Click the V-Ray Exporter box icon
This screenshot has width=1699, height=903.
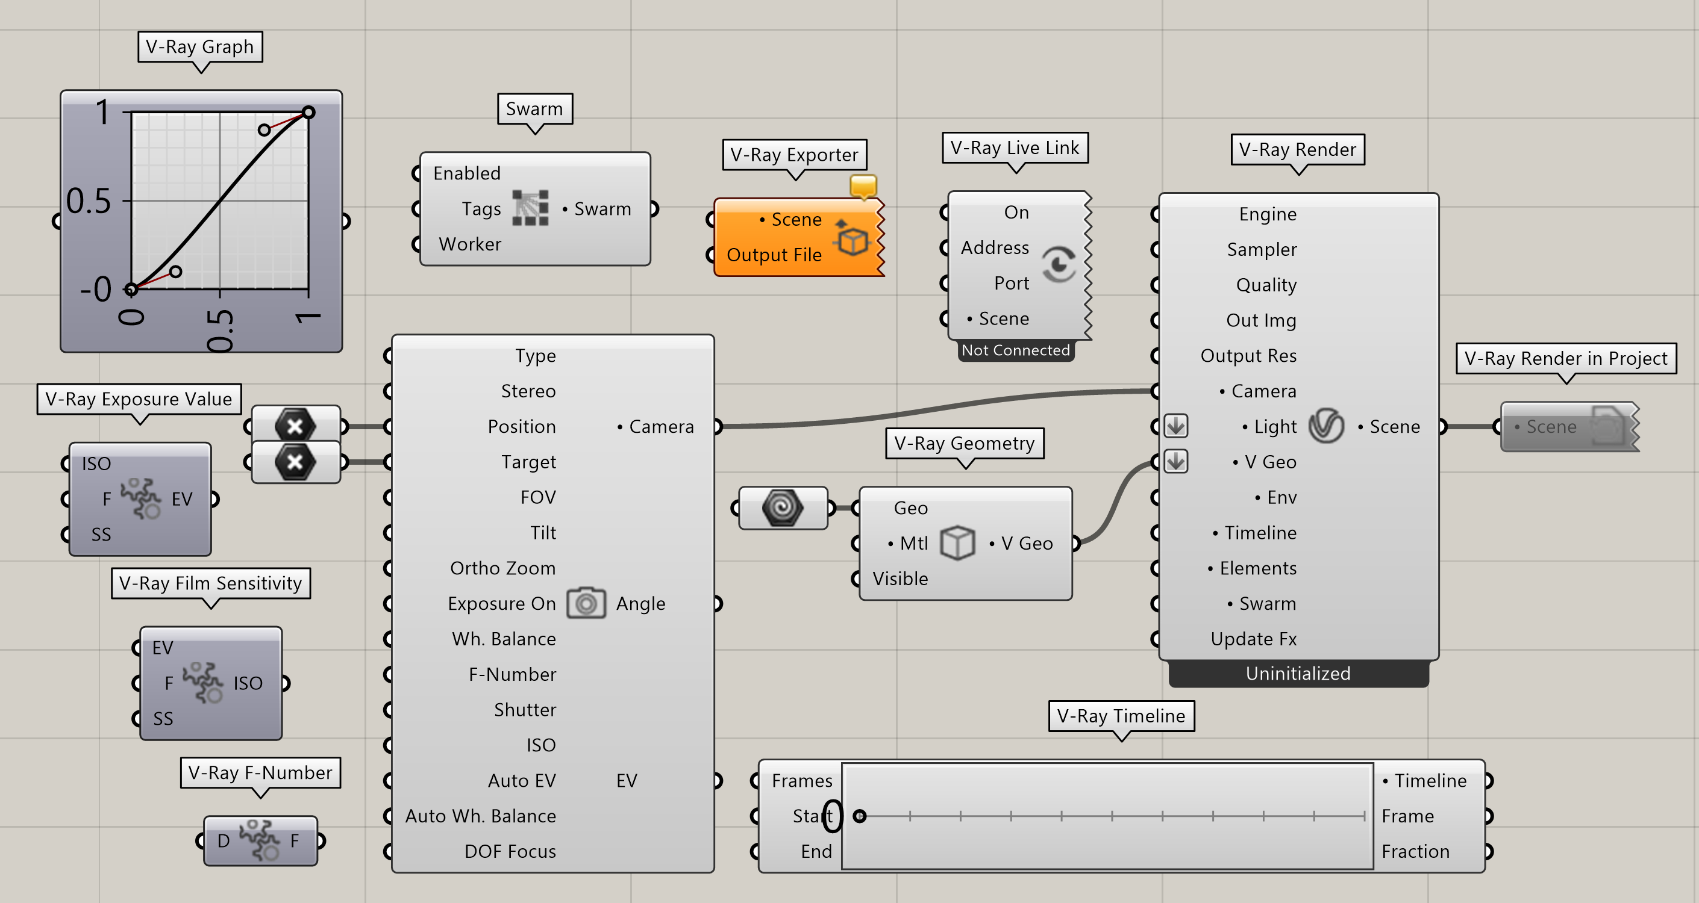pos(851,238)
